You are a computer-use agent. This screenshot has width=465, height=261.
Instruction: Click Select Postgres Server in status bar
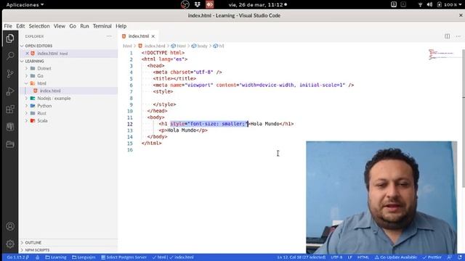pyautogui.click(x=124, y=257)
